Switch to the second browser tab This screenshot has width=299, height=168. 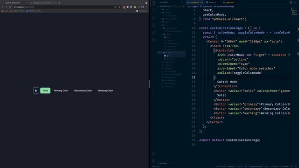(43, 3)
